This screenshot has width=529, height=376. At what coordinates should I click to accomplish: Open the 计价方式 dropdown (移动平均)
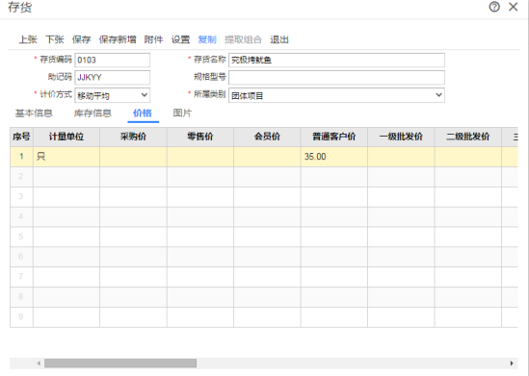(x=113, y=95)
